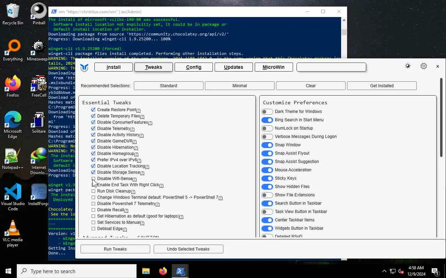Go to the Updates tab

tap(233, 67)
